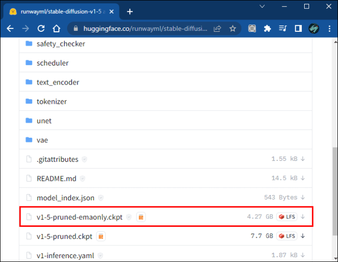Bookmark this page with the star icon

[x=233, y=28]
